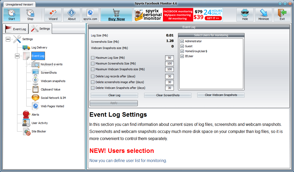
Task: Click the Screenshots Size value 1.28
Action: pyautogui.click(x=170, y=41)
